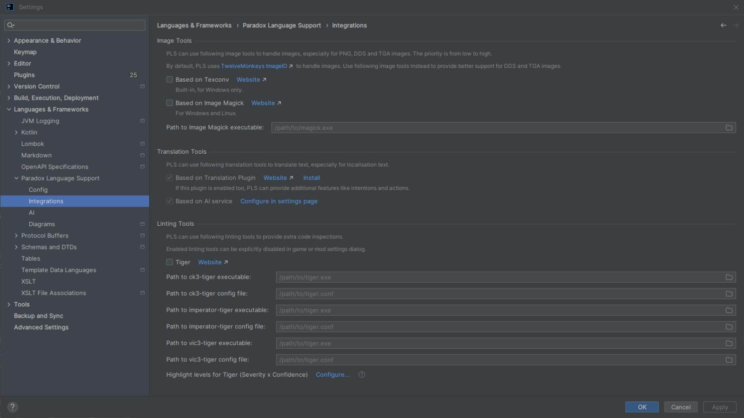The height and width of the screenshot is (418, 744).
Task: Expand the Appearance & Behavior section
Action: (9, 41)
